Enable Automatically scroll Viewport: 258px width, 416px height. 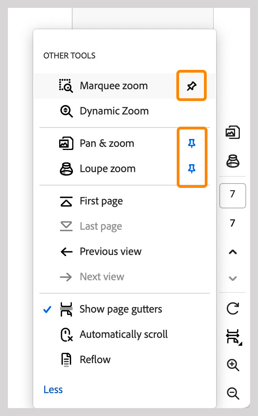pos(123,335)
